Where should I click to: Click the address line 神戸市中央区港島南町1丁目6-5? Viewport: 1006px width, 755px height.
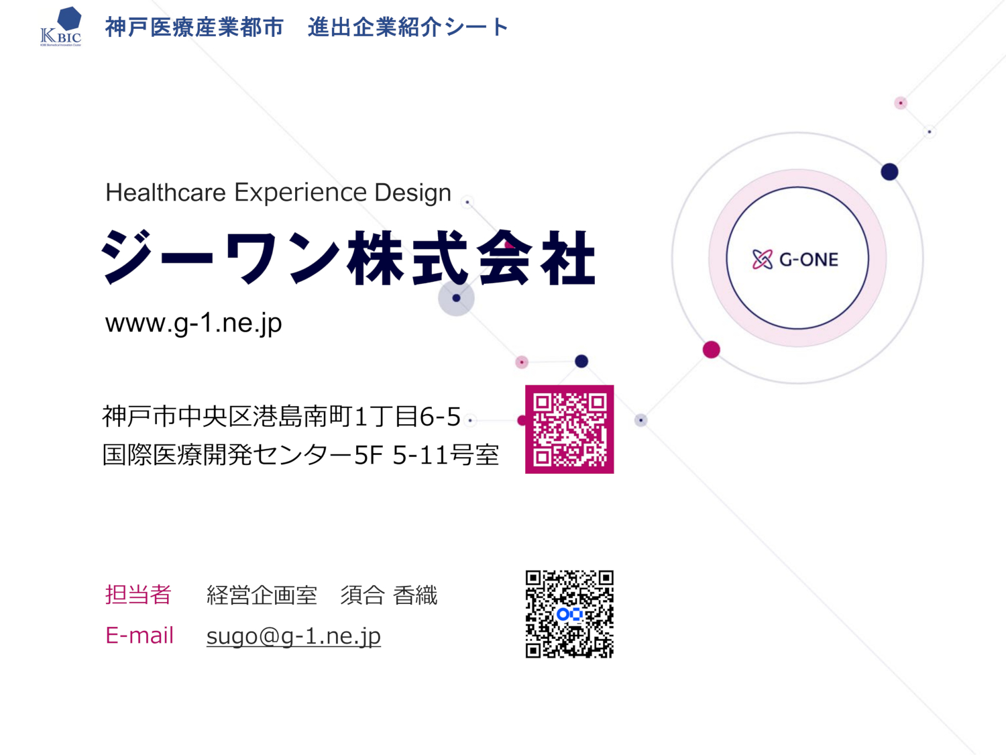coord(282,417)
